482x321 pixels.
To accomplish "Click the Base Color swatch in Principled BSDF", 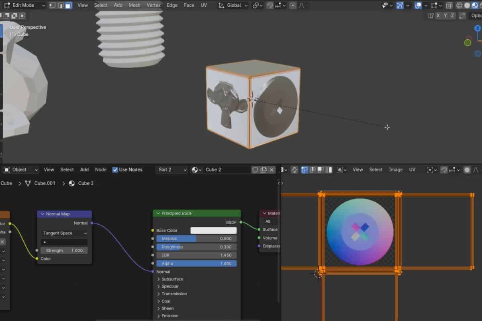I will coord(213,230).
